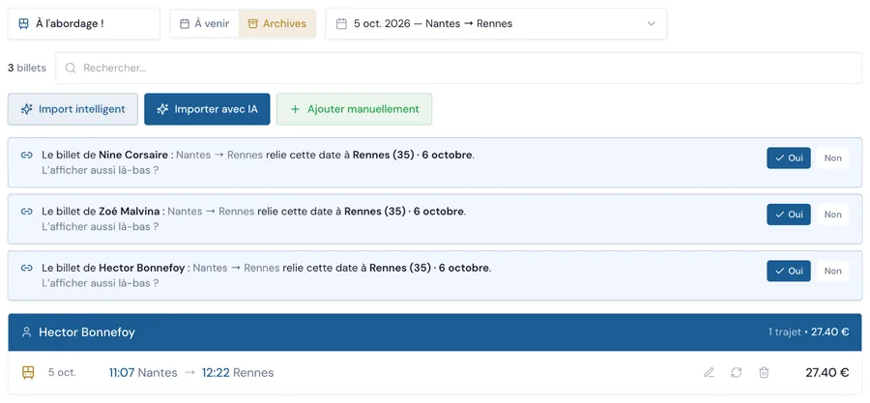Viewport: 870px width, 403px height.
Task: Click the link icon in Zoé Malvina's notice
Action: [27, 212]
